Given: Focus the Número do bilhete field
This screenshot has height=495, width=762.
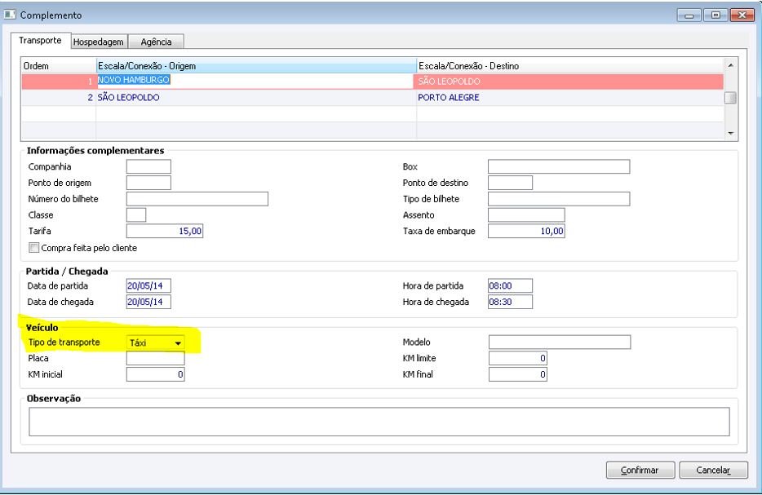Looking at the screenshot, I should [x=197, y=199].
